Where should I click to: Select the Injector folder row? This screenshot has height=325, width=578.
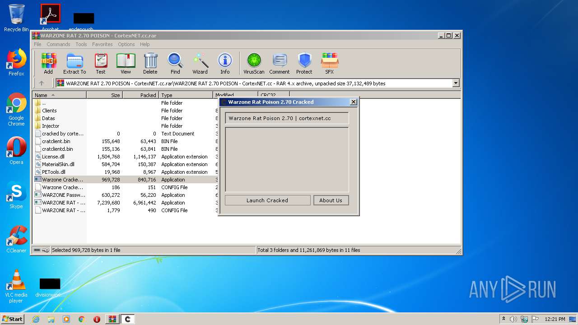click(x=126, y=126)
